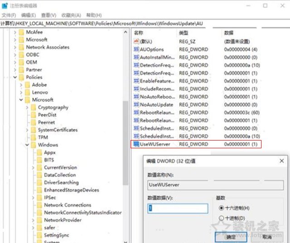290x243 pixels.
Task: Click the NoAutoUpdate DWORD icon
Action: (x=136, y=105)
